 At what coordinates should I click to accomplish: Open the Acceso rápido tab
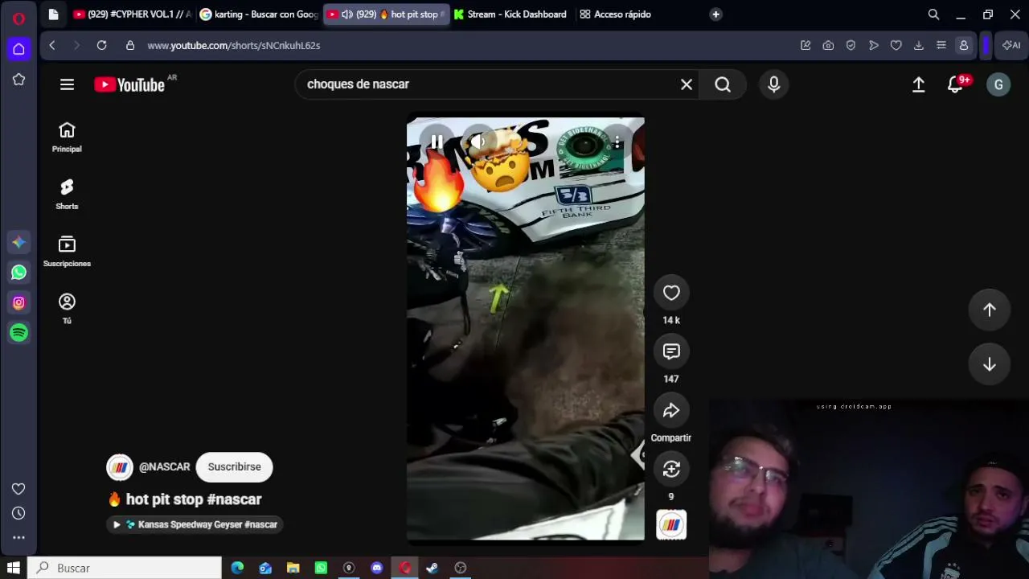[x=616, y=14]
